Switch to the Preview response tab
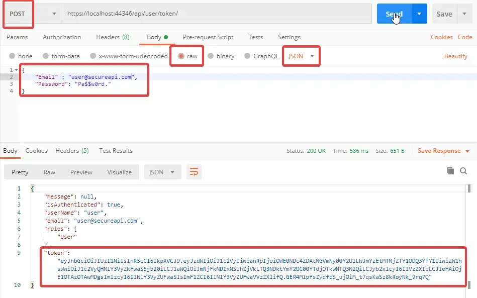 81,171
